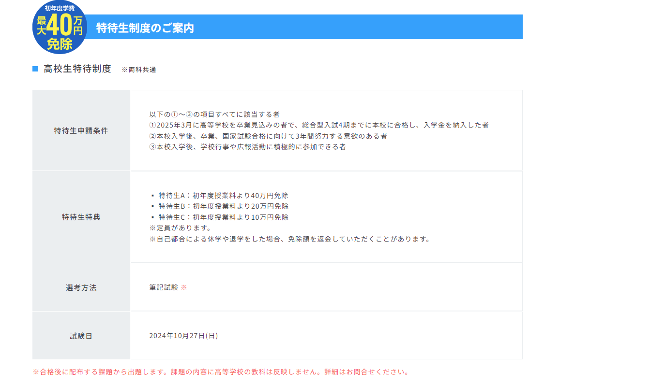Click the ※両科共通 note
Screen dimensions: 650x384
(139, 70)
